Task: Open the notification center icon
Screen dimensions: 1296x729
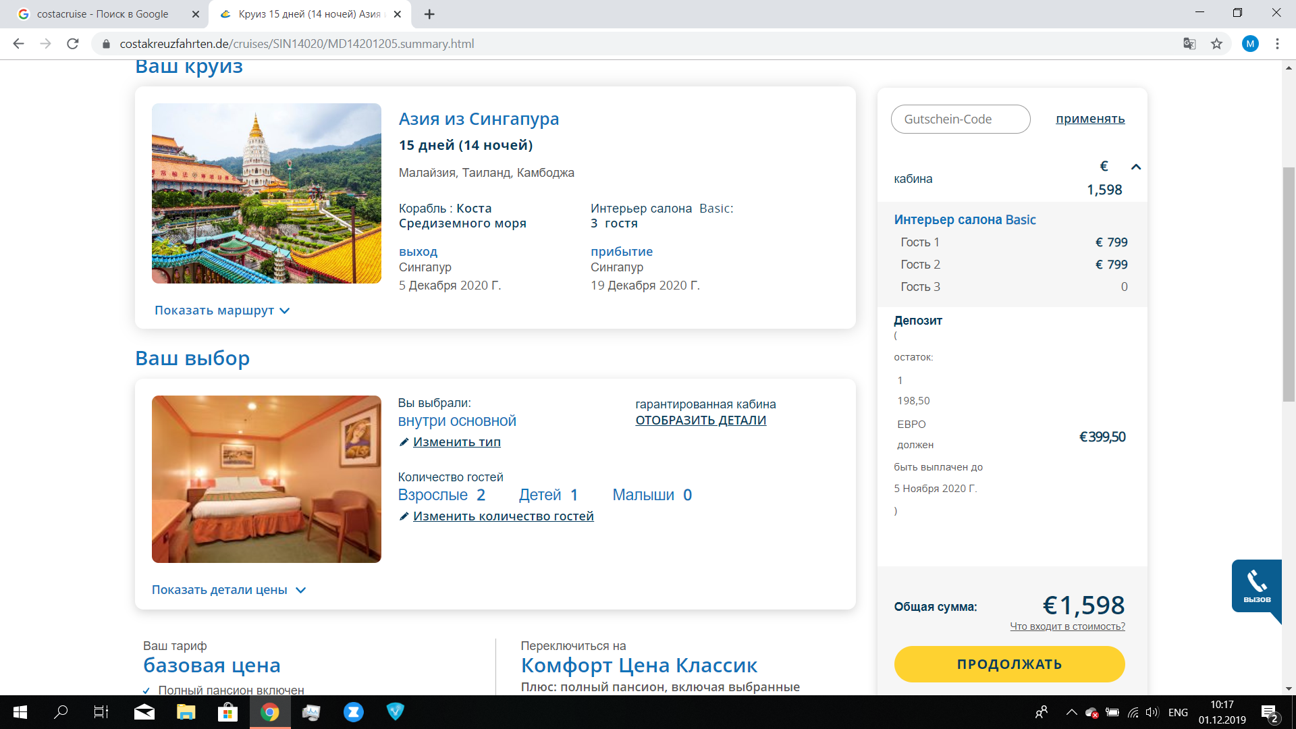Action: pos(1270,713)
